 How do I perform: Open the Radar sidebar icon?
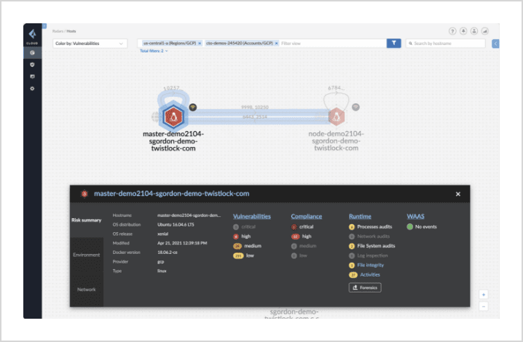pyautogui.click(x=32, y=52)
